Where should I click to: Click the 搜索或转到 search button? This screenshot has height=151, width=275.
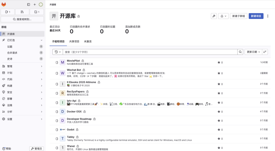point(22,19)
